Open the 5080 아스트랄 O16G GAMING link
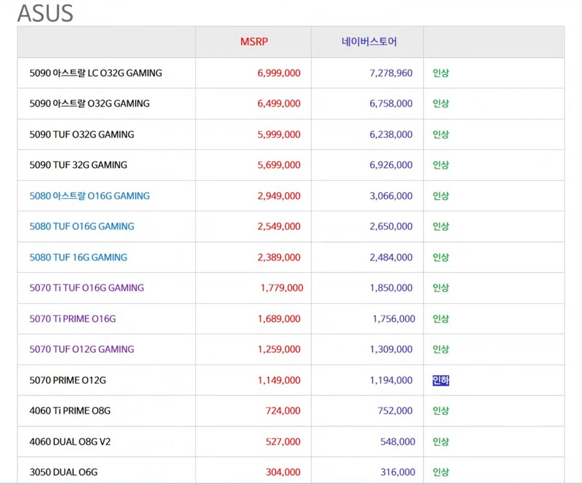The width and height of the screenshot is (582, 484). click(x=89, y=196)
